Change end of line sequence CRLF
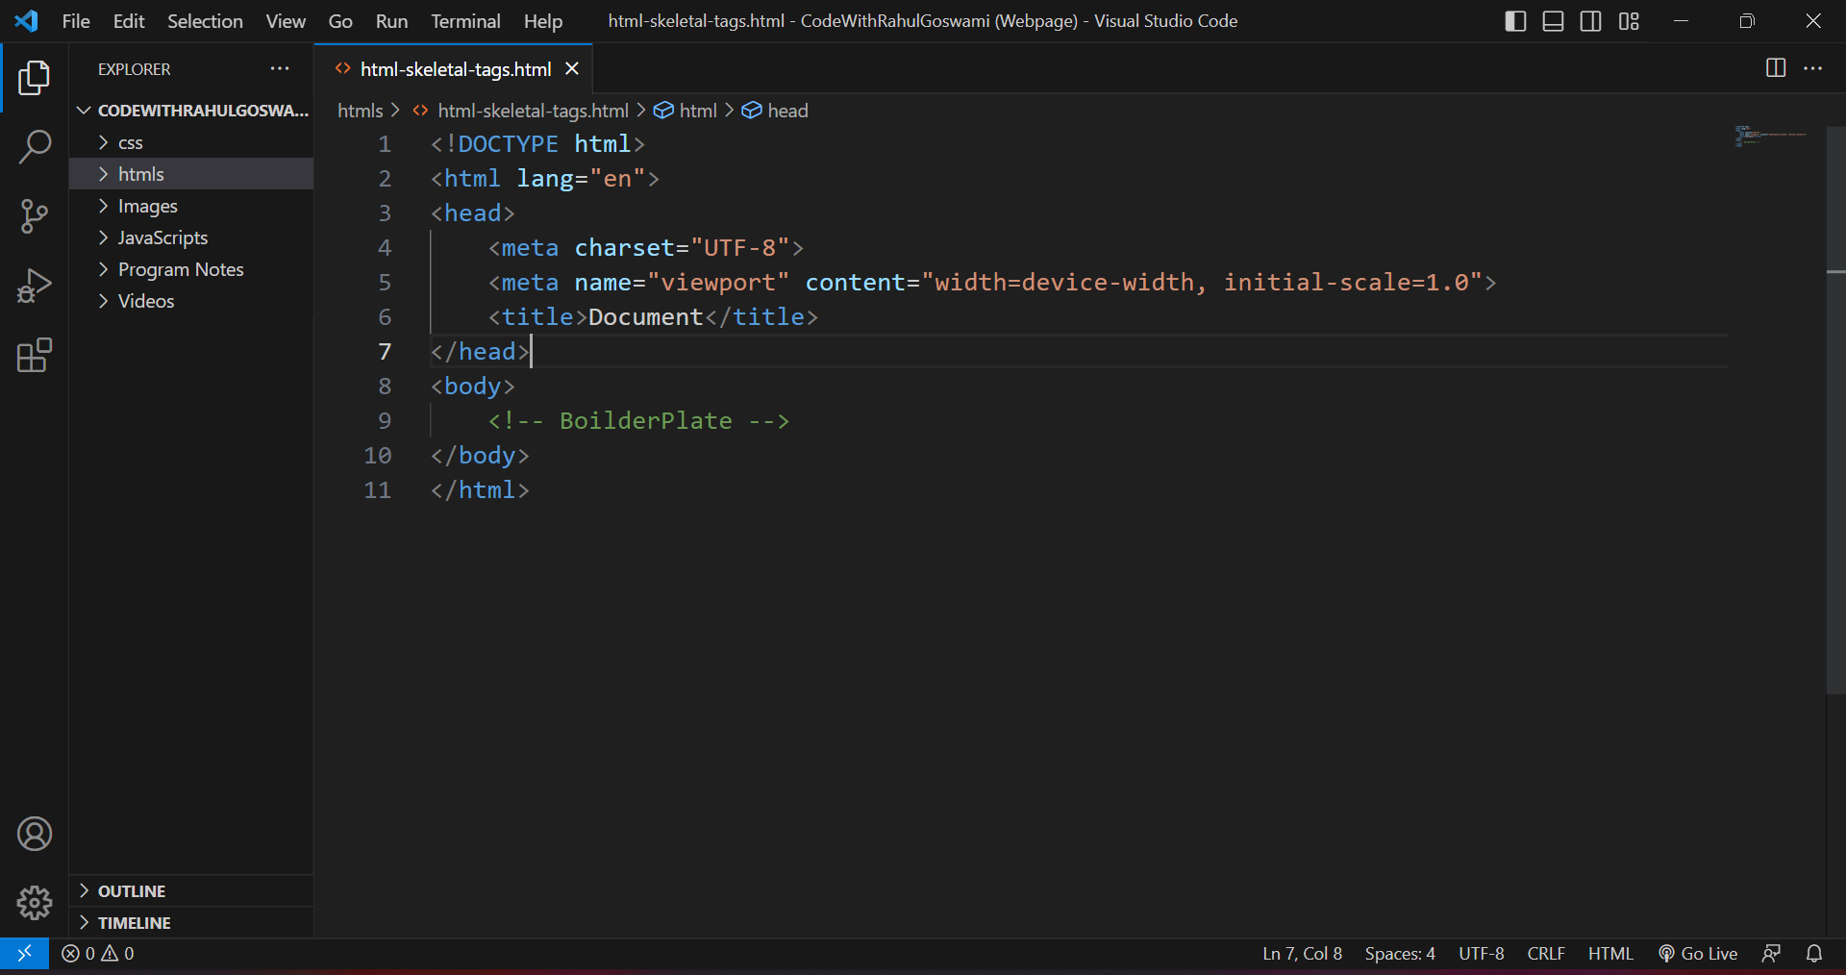The width and height of the screenshot is (1846, 975). (x=1546, y=954)
